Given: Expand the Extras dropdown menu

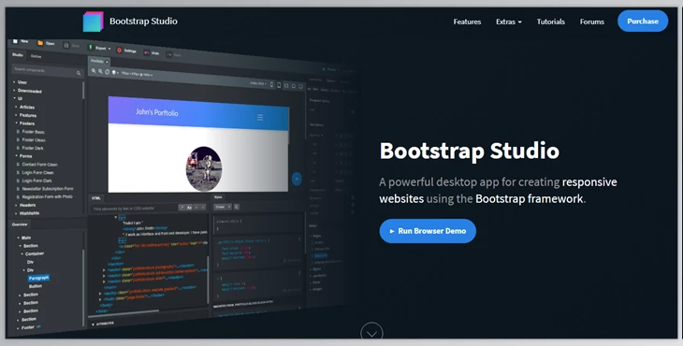Looking at the screenshot, I should (x=508, y=22).
